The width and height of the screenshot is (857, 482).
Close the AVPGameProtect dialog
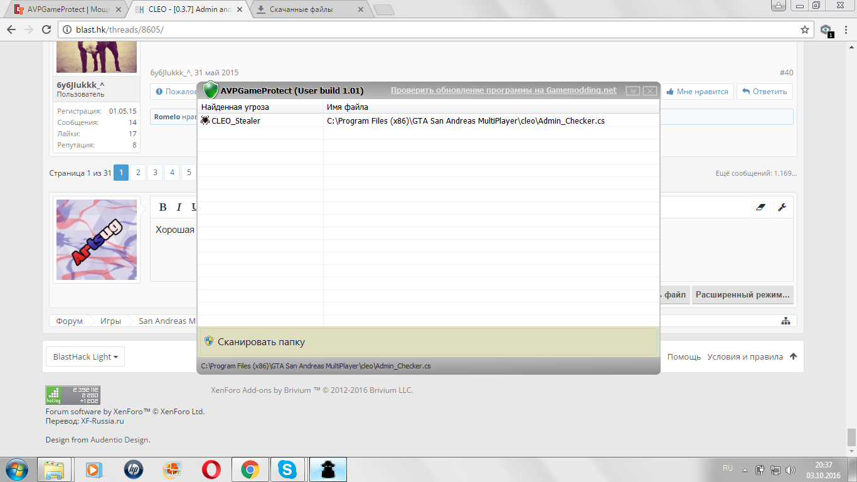pyautogui.click(x=649, y=91)
